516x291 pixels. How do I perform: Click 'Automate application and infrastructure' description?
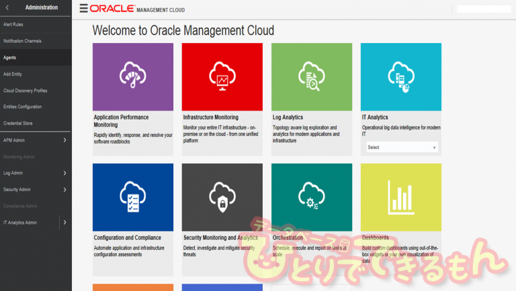(129, 251)
